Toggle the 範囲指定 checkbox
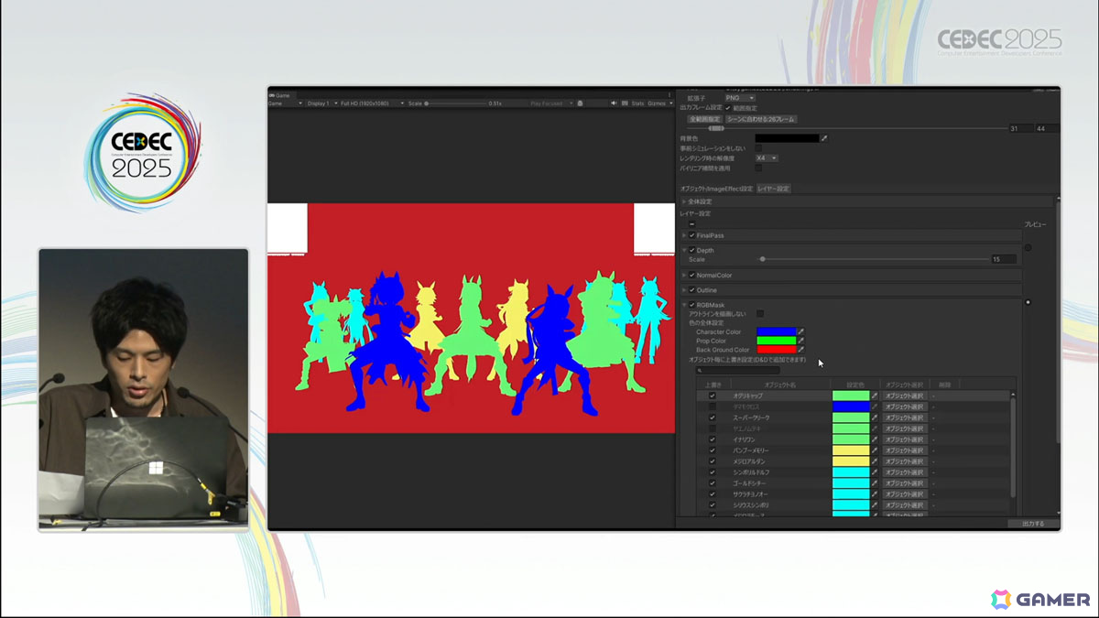Viewport: 1099px width, 618px height. (728, 108)
